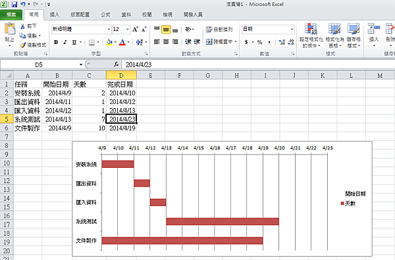Switch to the Data tab

tap(126, 14)
